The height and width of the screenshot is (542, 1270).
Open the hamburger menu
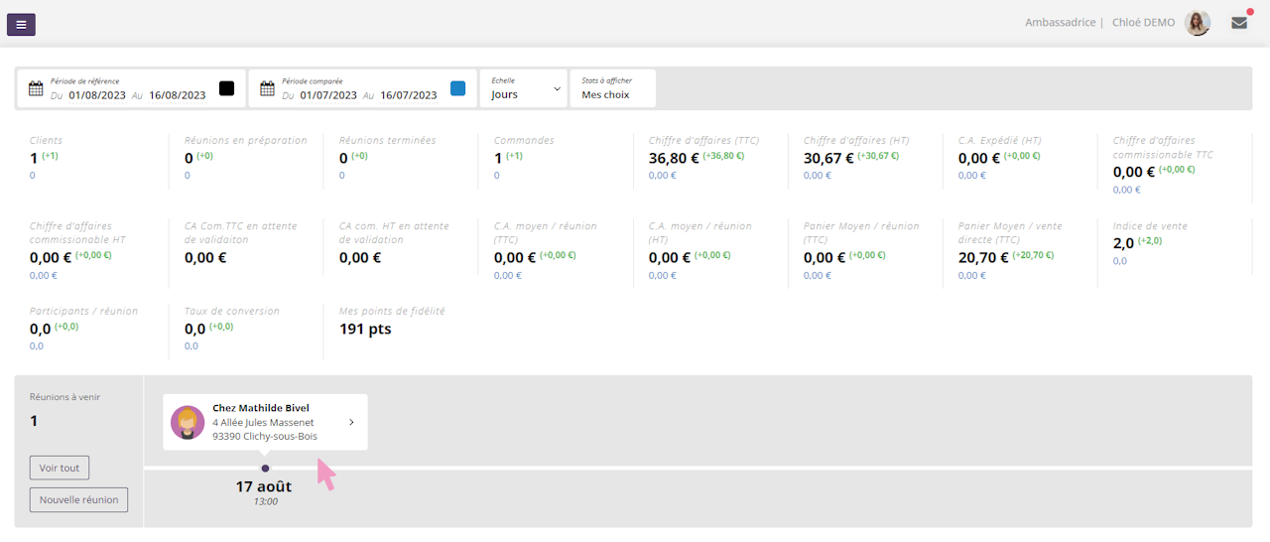pyautogui.click(x=21, y=24)
